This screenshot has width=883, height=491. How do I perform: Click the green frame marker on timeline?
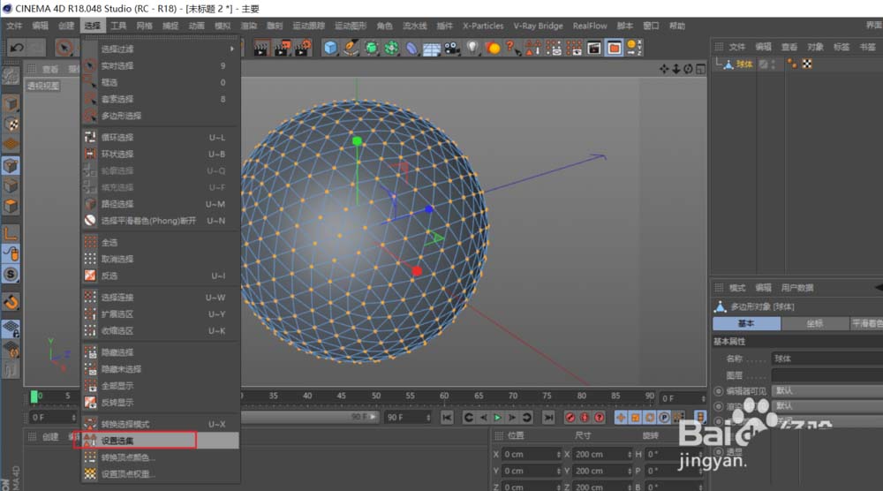(34, 397)
